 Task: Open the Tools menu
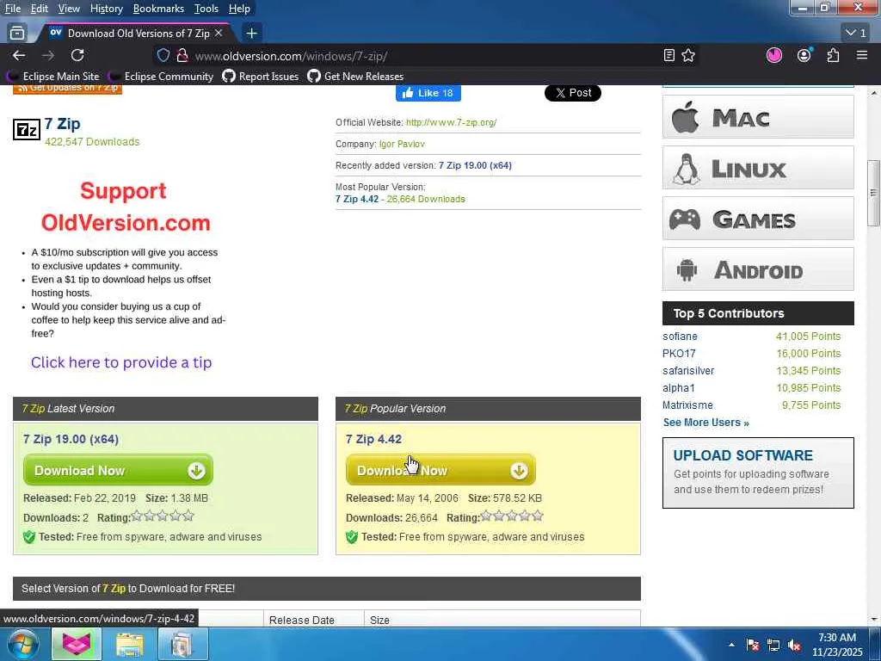pyautogui.click(x=206, y=9)
